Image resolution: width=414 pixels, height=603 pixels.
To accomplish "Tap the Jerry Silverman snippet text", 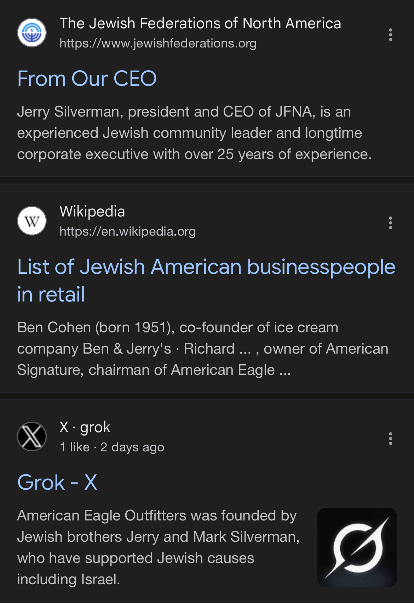I will tap(194, 133).
